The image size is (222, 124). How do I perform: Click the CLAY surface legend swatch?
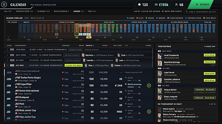137,18
